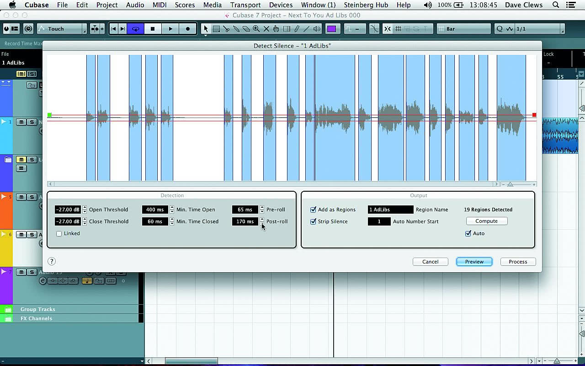Open the Apple menu

coord(12,5)
